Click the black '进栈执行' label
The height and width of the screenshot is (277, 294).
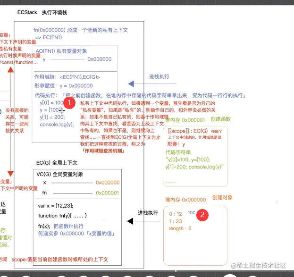[x=148, y=213]
